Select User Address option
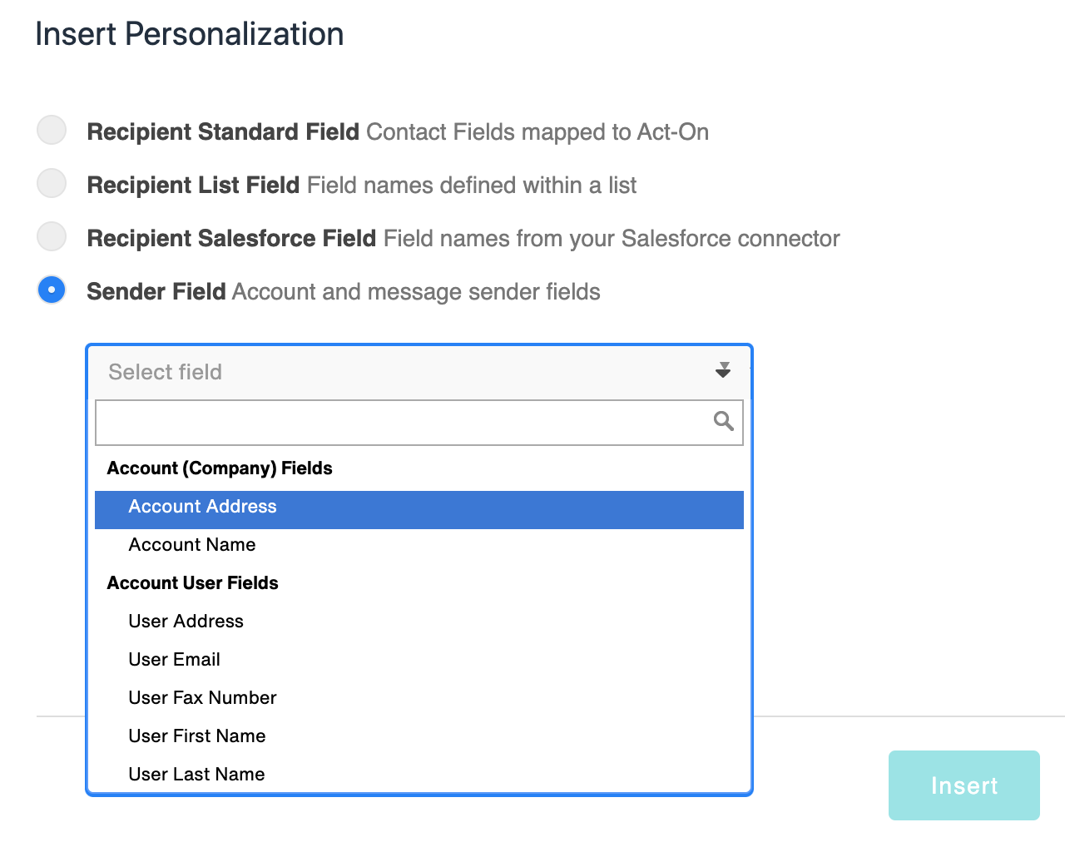Viewport: 1065px width, 847px height. coord(419,622)
